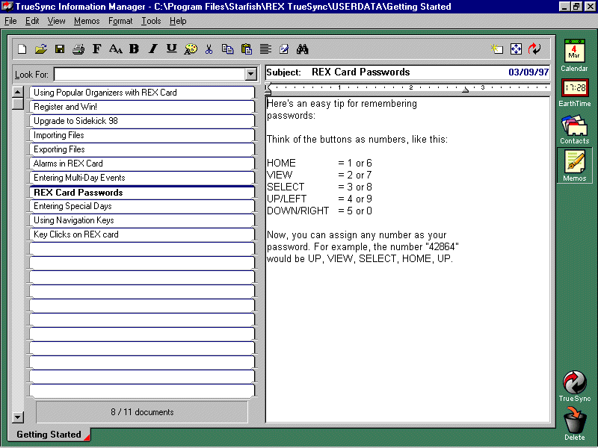Viewport: 598px width, 448px height.
Task: Click the four-arrows expand view icon
Action: (x=516, y=49)
